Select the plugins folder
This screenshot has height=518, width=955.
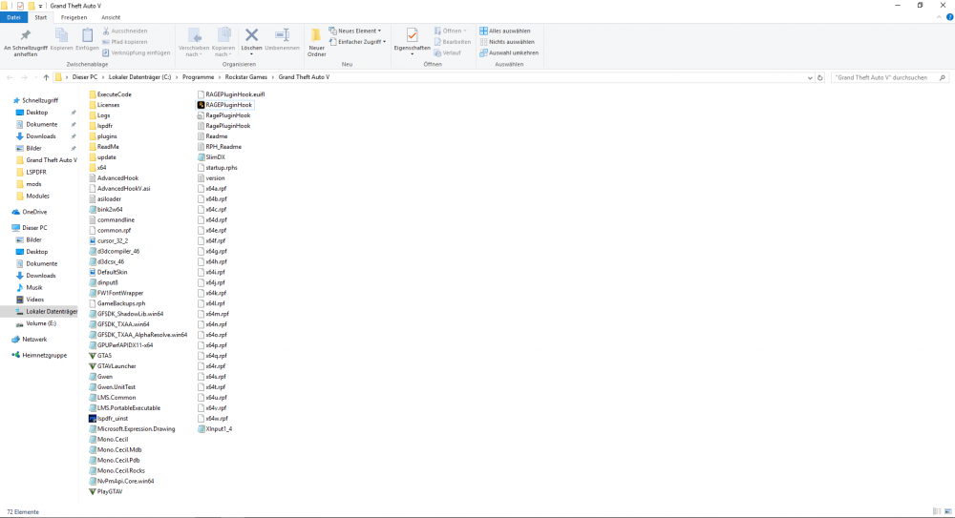pyautogui.click(x=103, y=136)
